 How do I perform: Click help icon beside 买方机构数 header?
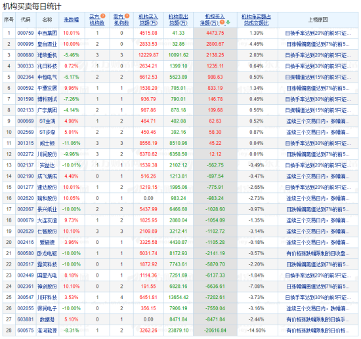coord(103,16)
